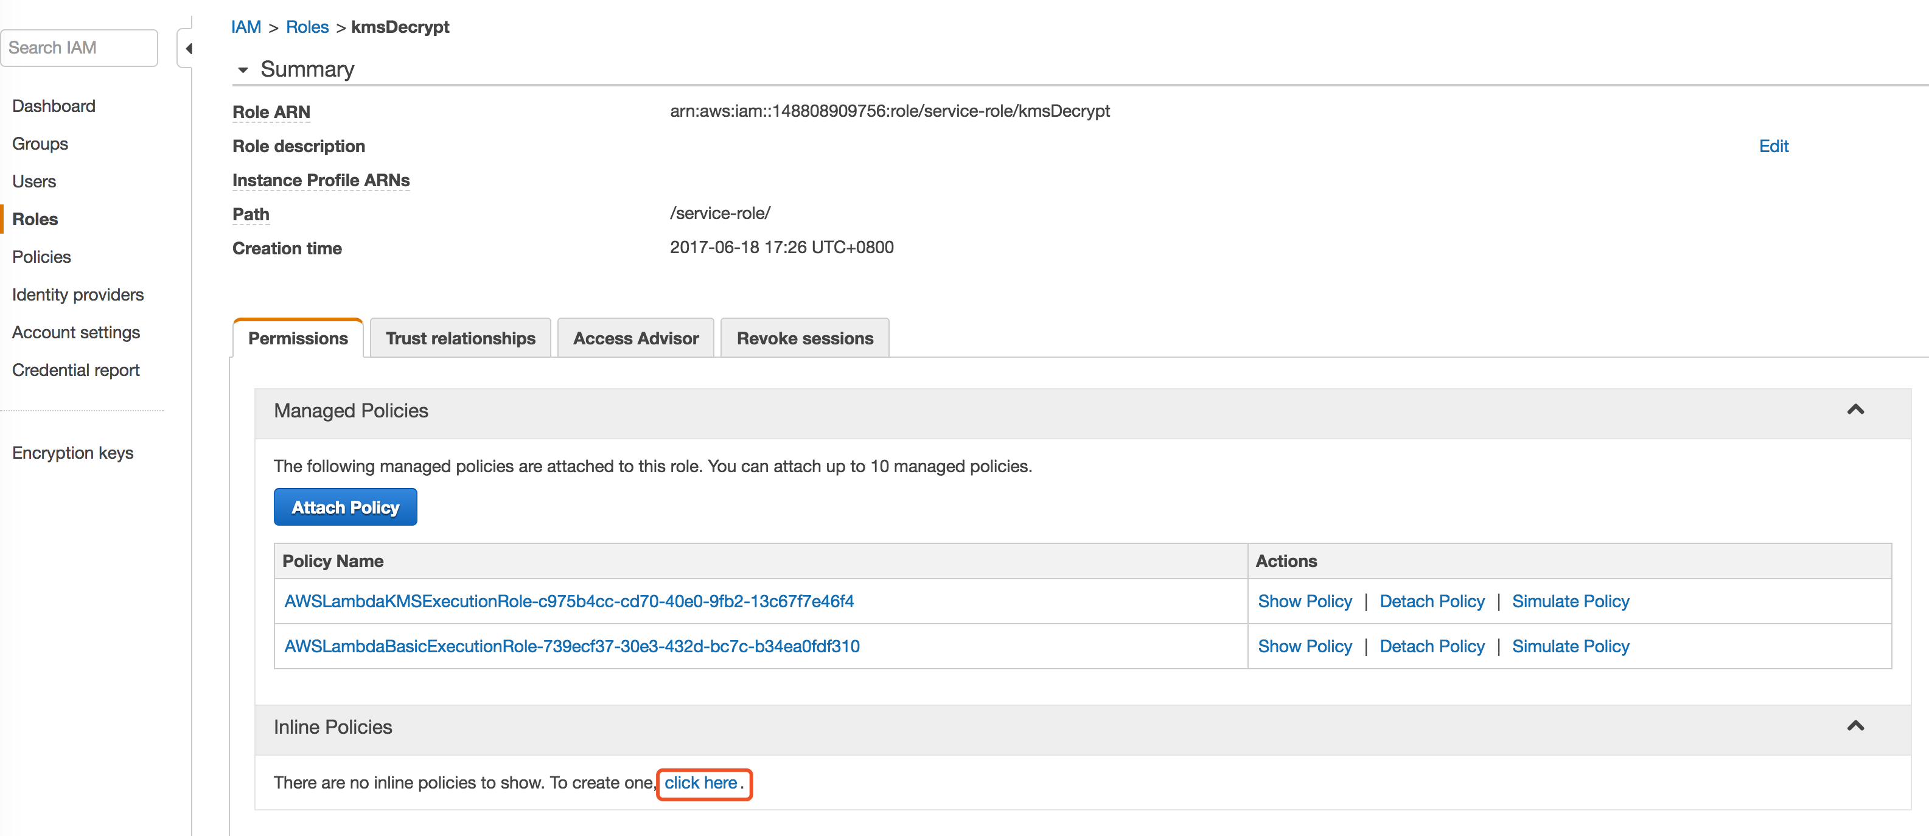The width and height of the screenshot is (1929, 836).
Task: Switch to the Revoke sessions tab
Action: [805, 338]
